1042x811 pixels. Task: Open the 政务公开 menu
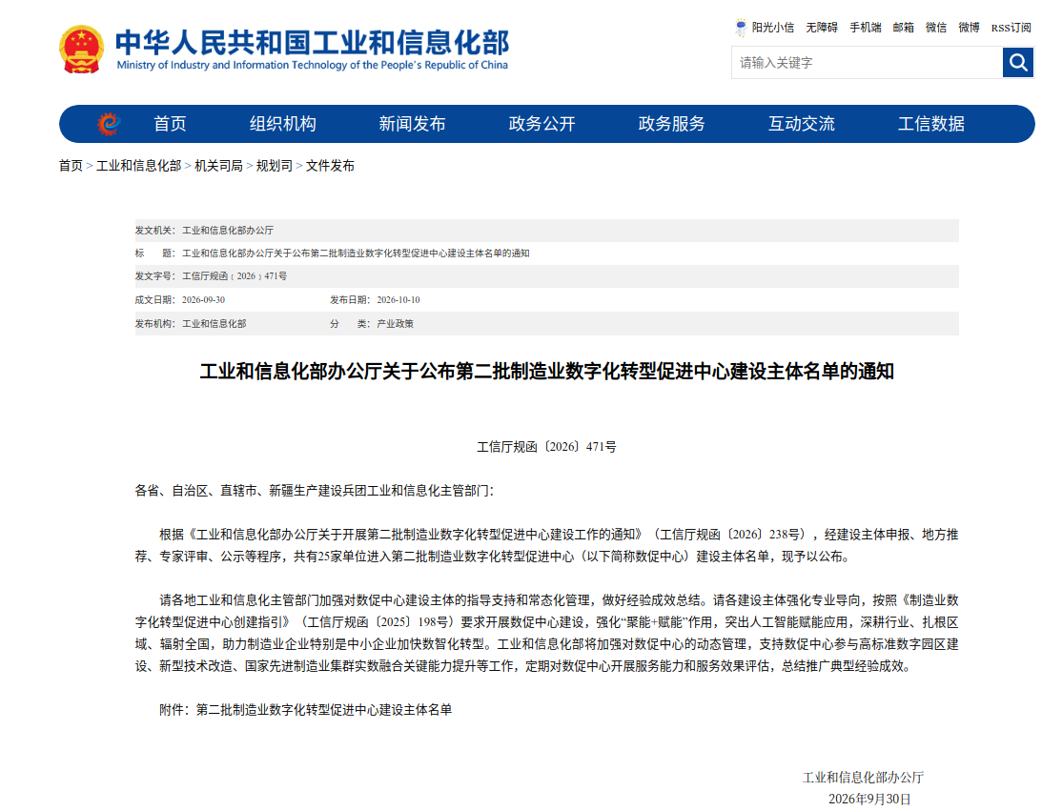pos(541,124)
